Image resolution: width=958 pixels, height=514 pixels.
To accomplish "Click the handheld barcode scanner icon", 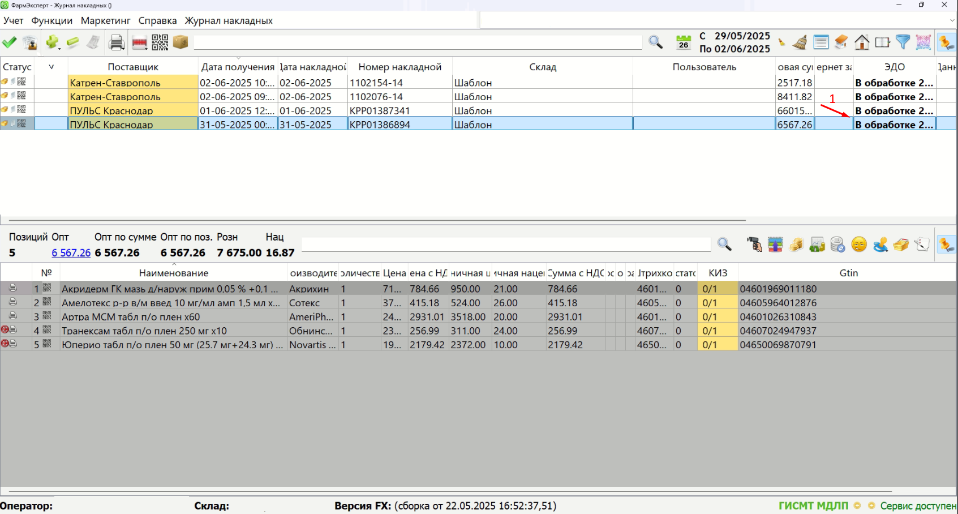I will tap(754, 245).
